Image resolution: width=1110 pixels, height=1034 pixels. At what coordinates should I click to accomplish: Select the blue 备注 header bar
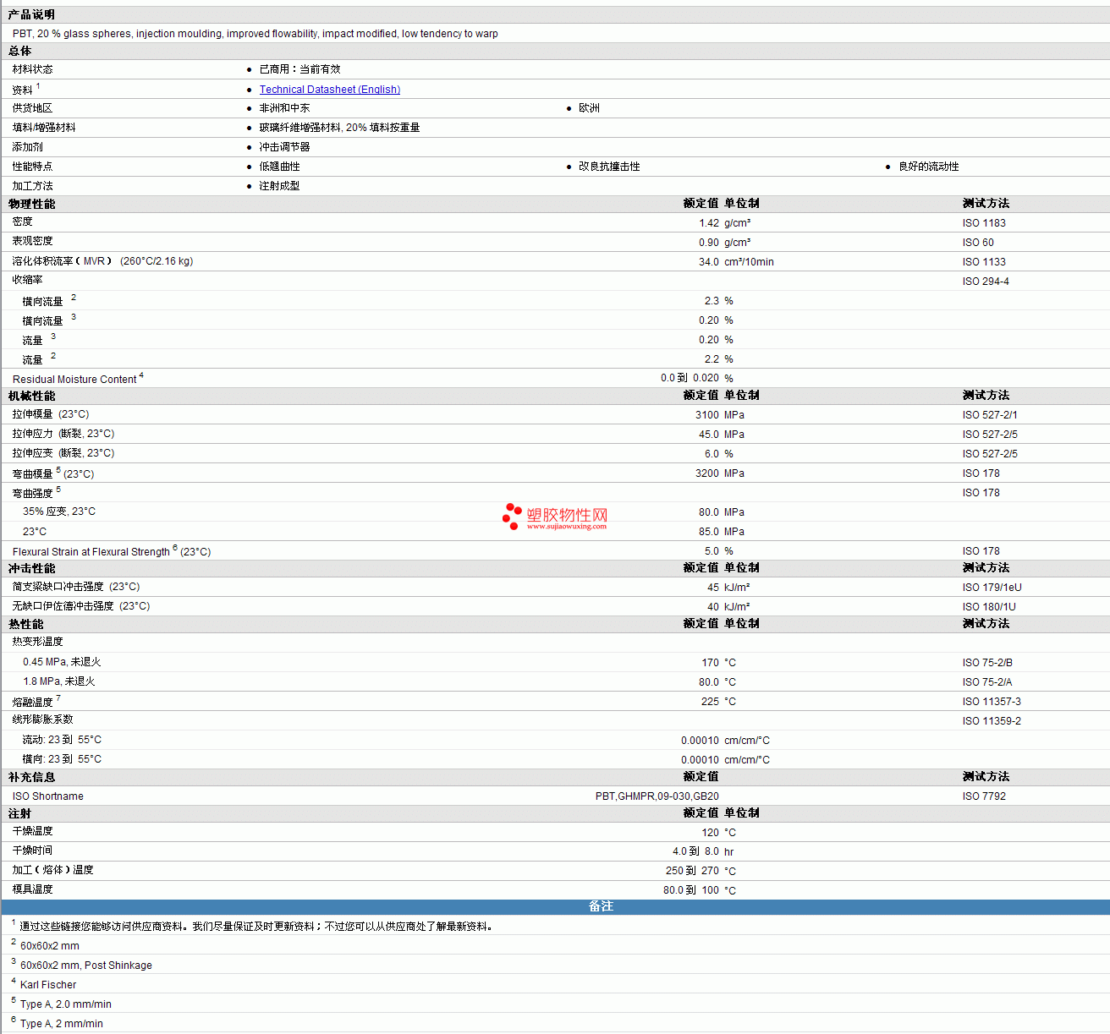(601, 906)
